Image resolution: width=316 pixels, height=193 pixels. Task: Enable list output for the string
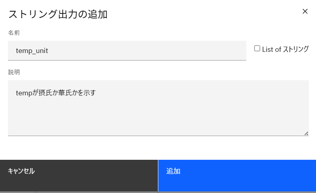click(257, 49)
